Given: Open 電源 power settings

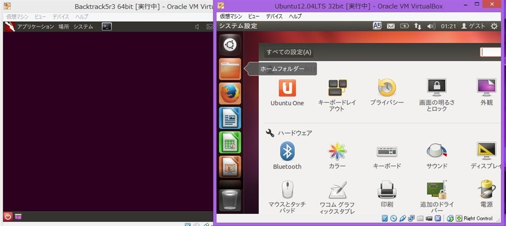Looking at the screenshot, I should 486,194.
